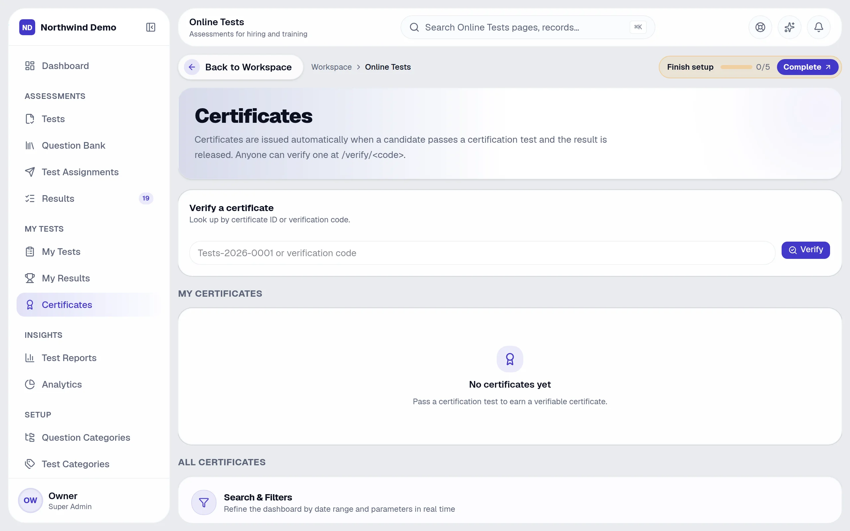This screenshot has width=850, height=531.
Task: Open the AI sparkles assistant icon
Action: (789, 28)
